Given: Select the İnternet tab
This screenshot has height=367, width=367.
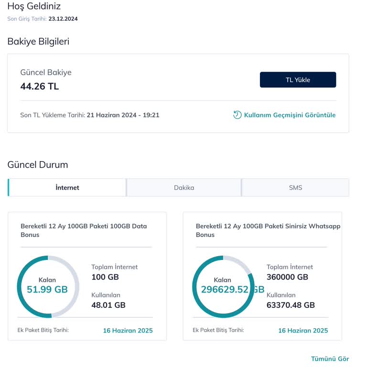Looking at the screenshot, I should 67,187.
